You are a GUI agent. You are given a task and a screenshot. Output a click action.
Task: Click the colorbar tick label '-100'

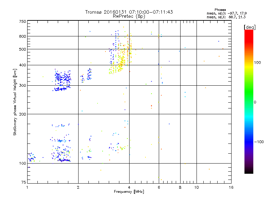tap(259, 142)
